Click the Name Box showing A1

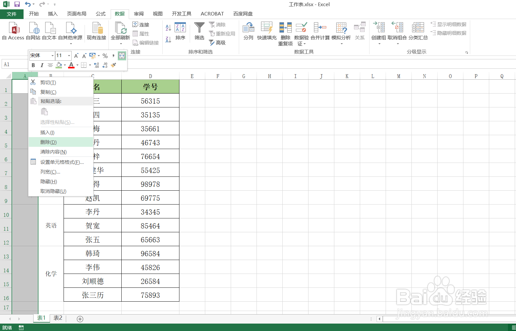[15, 64]
